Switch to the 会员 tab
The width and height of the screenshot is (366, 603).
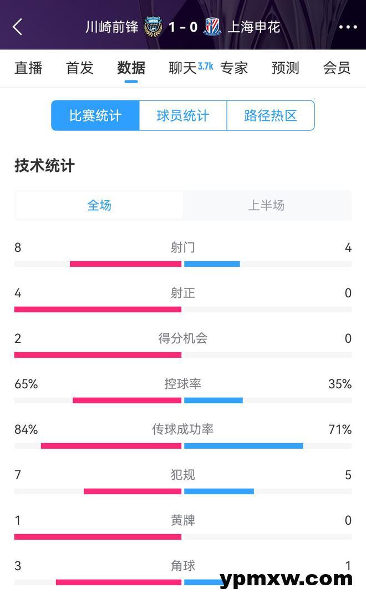[337, 68]
